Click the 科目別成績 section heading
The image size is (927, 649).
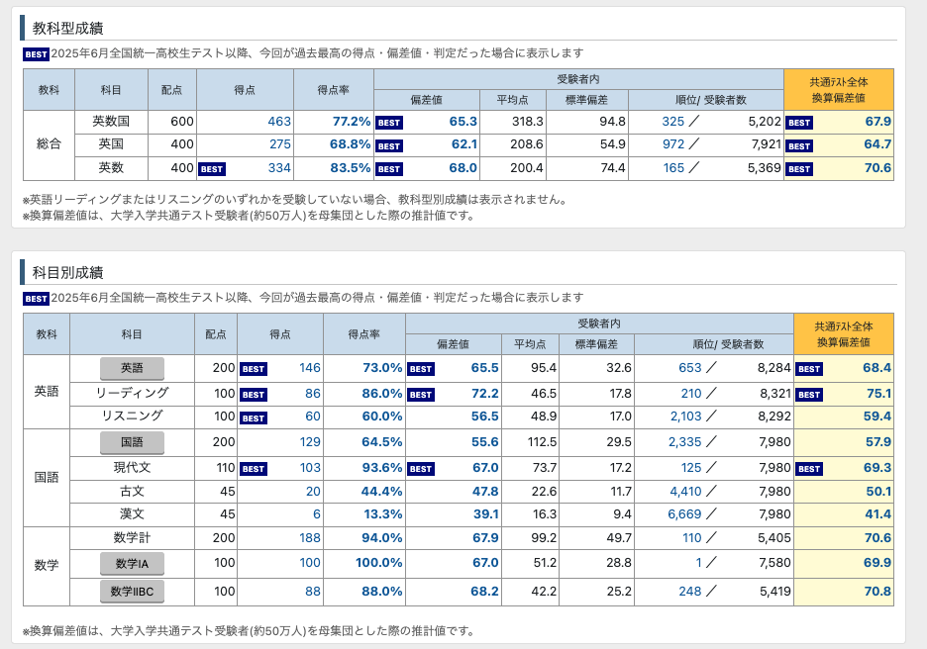point(68,272)
